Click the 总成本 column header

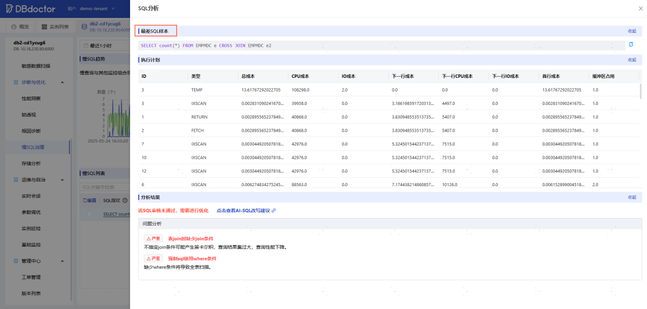pos(248,76)
